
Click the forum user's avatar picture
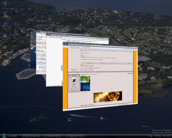(74, 80)
